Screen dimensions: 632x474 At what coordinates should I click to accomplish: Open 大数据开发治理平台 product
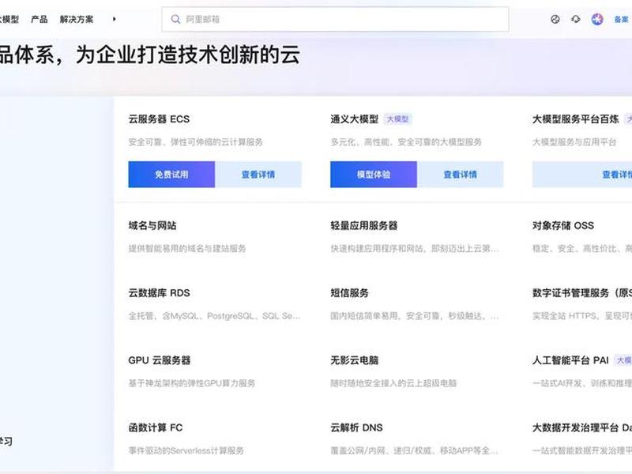(x=582, y=427)
